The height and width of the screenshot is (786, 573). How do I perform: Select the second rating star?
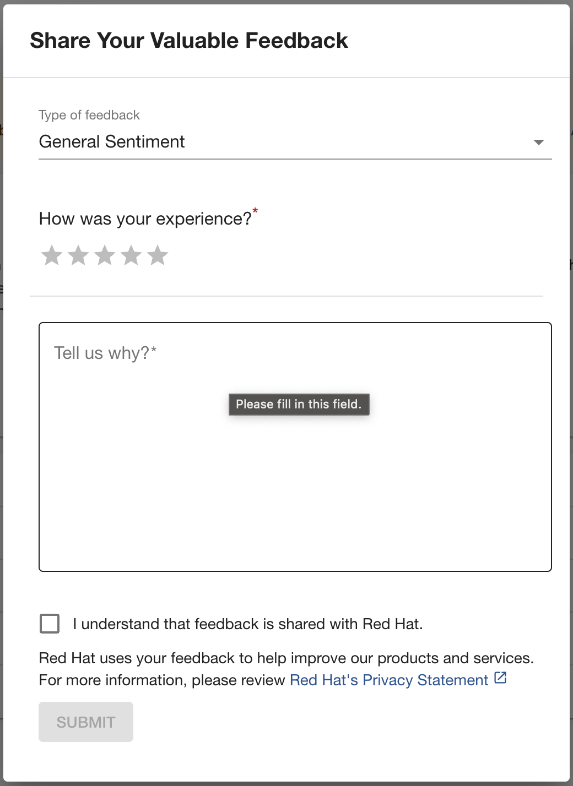click(78, 255)
